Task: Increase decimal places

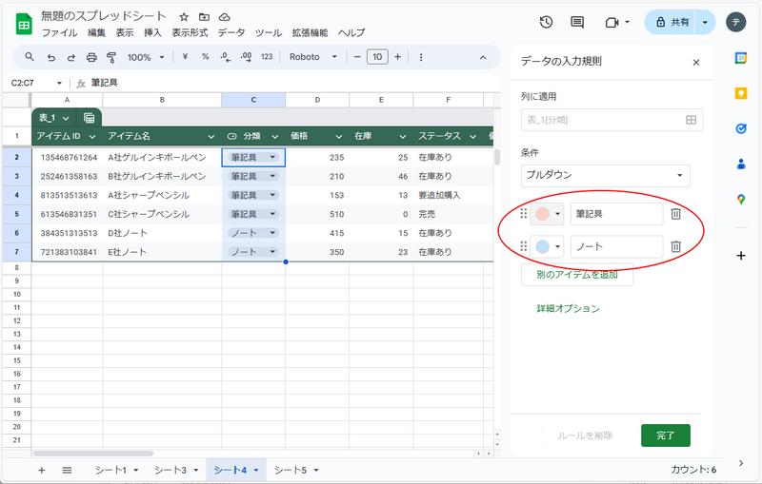Action: tap(246, 57)
